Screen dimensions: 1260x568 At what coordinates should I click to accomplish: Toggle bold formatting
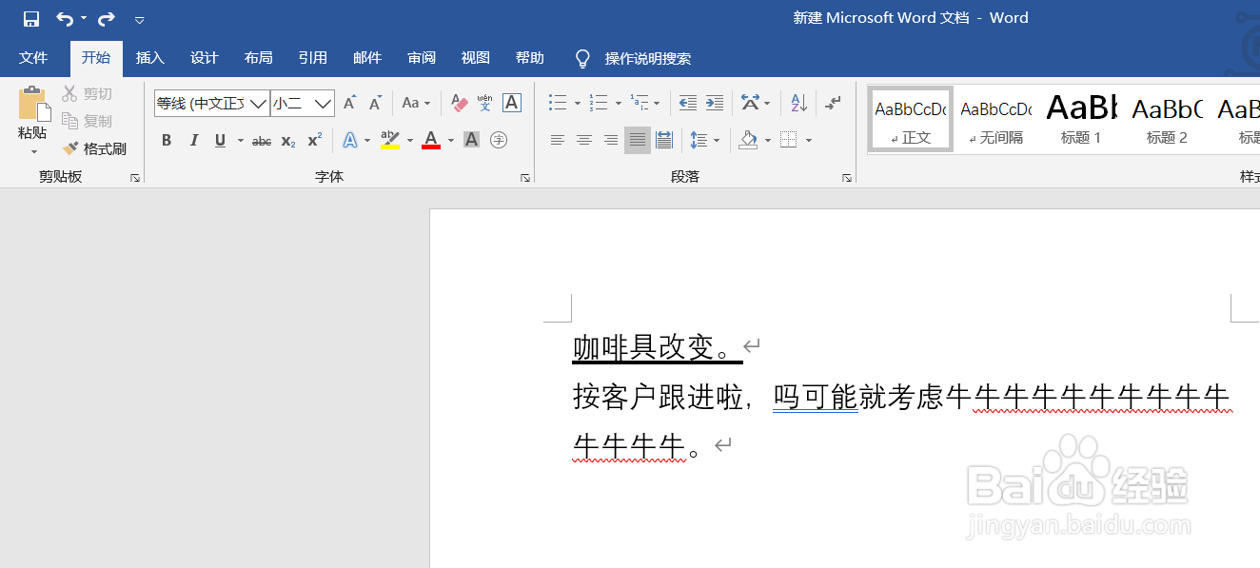167,140
